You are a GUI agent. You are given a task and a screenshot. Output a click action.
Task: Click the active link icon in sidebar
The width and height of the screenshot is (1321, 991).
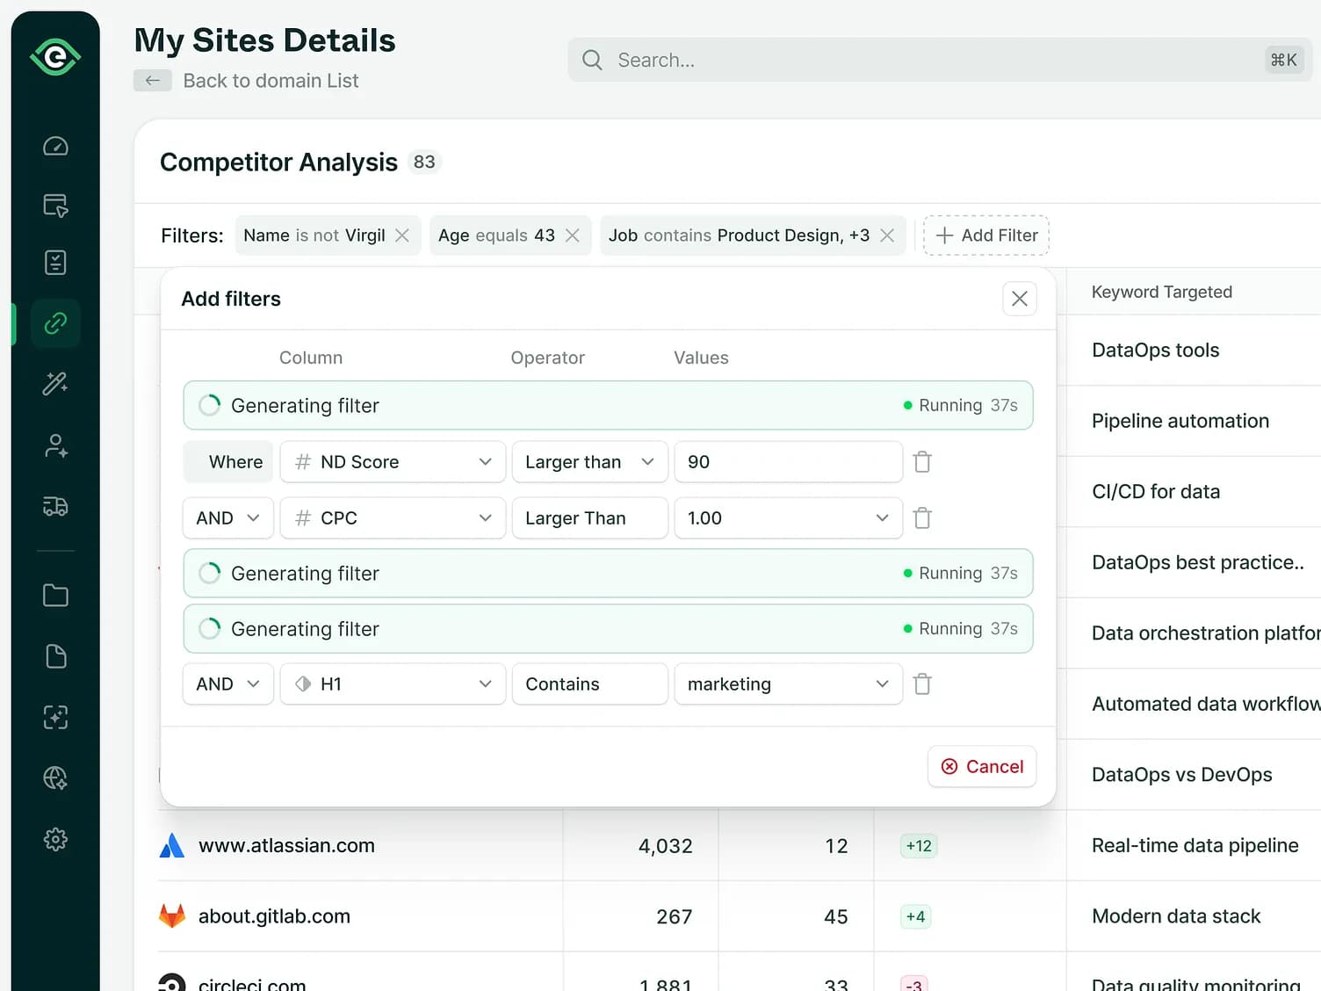point(54,323)
